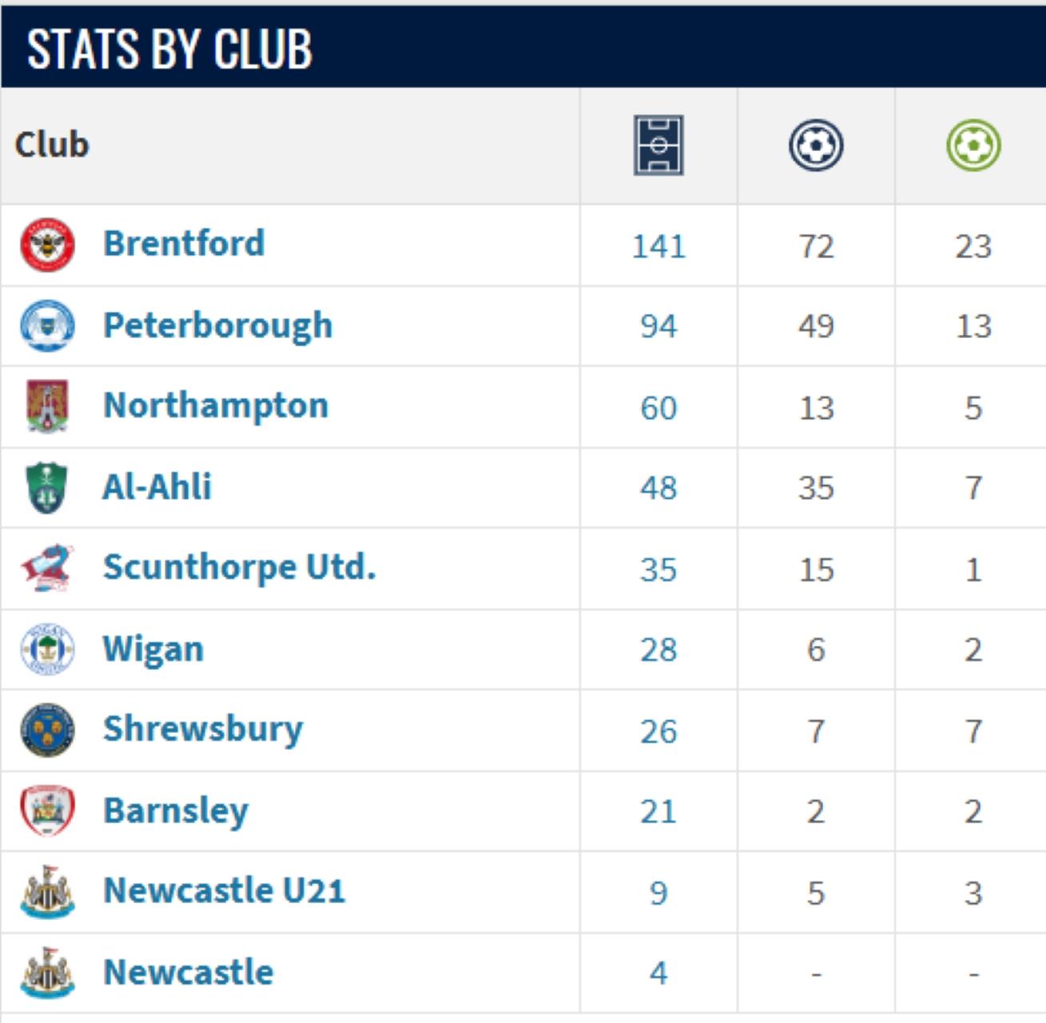1046x1023 pixels.
Task: Click the football pitch appearances icon
Action: point(658,145)
